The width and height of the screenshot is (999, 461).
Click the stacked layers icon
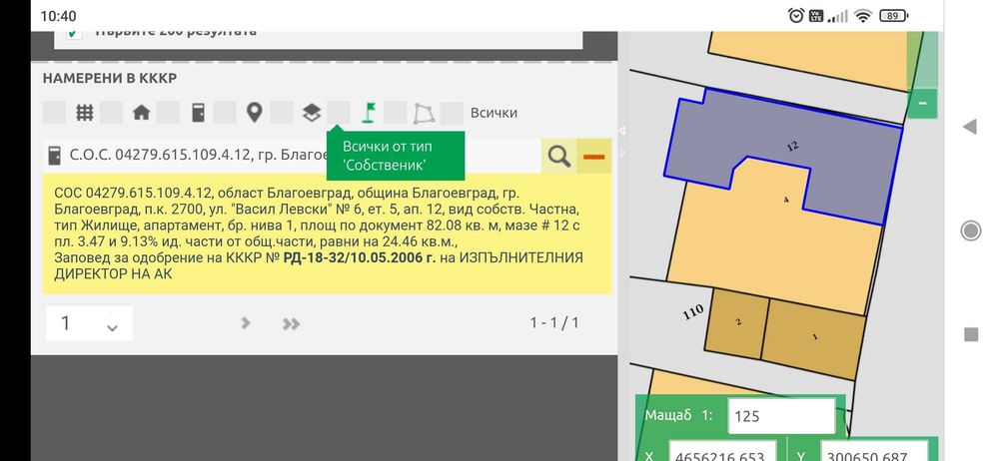pos(311,113)
